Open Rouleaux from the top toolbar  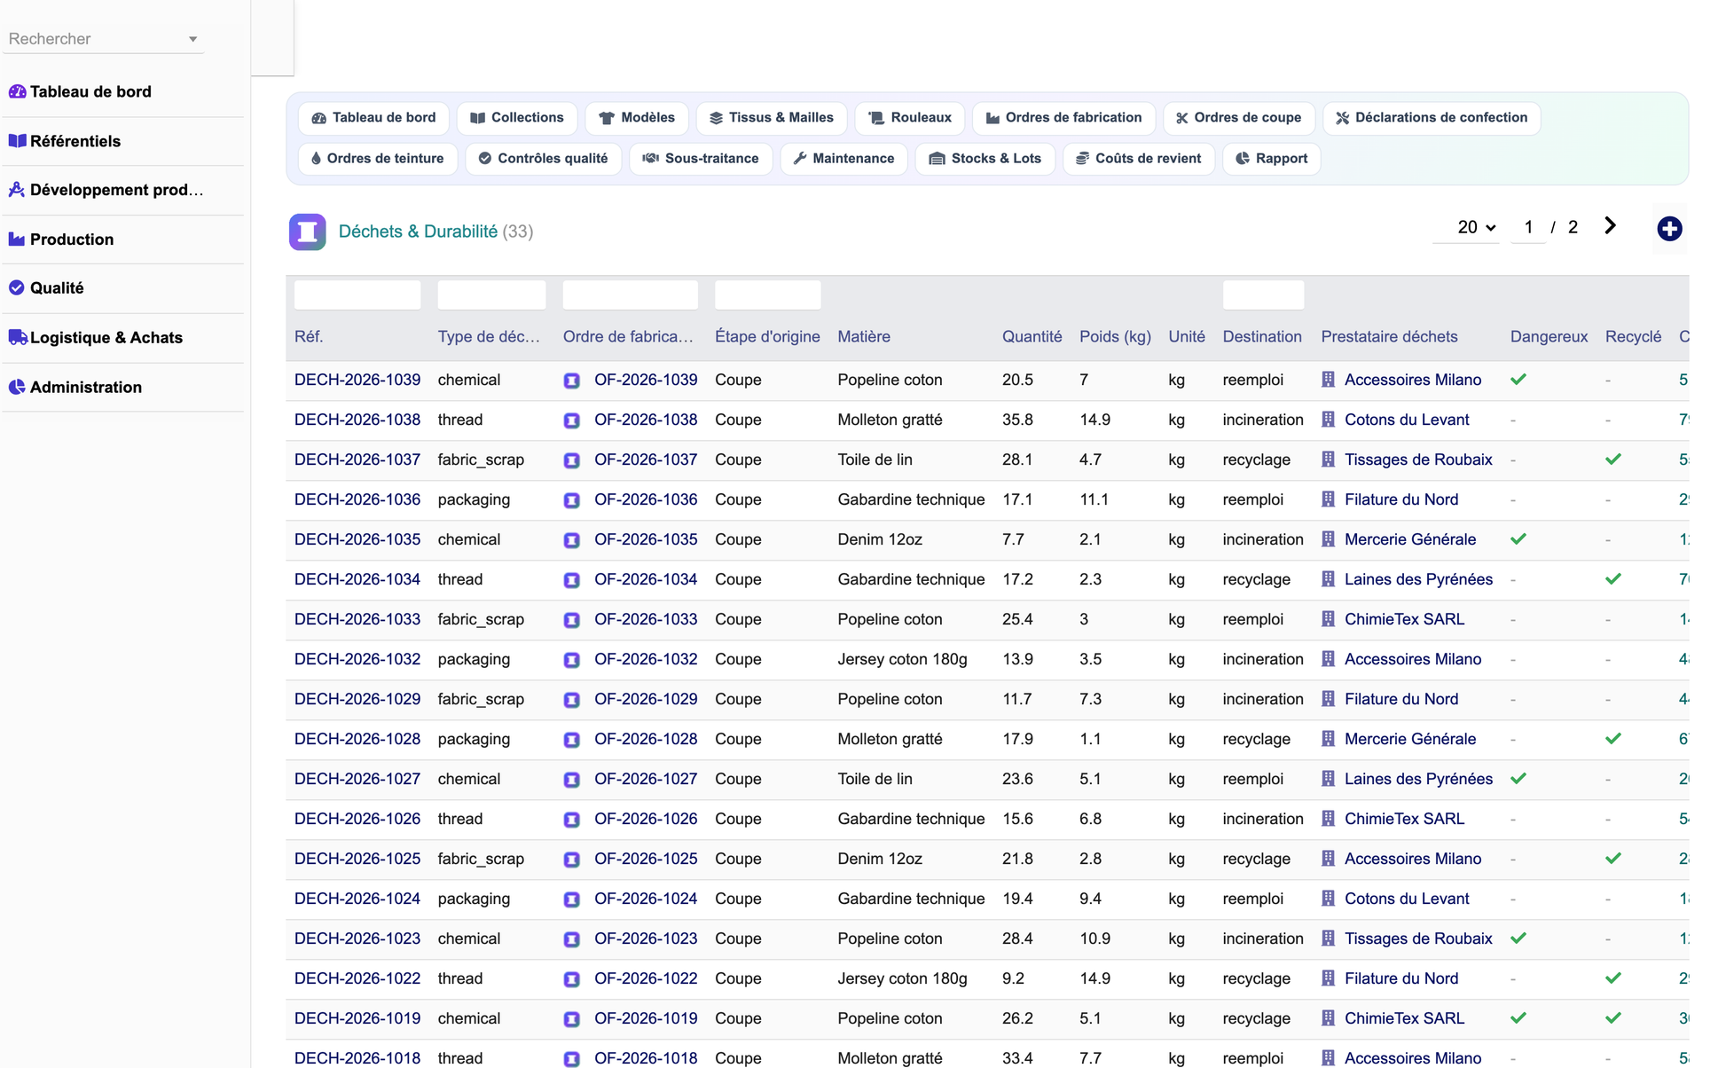910,117
